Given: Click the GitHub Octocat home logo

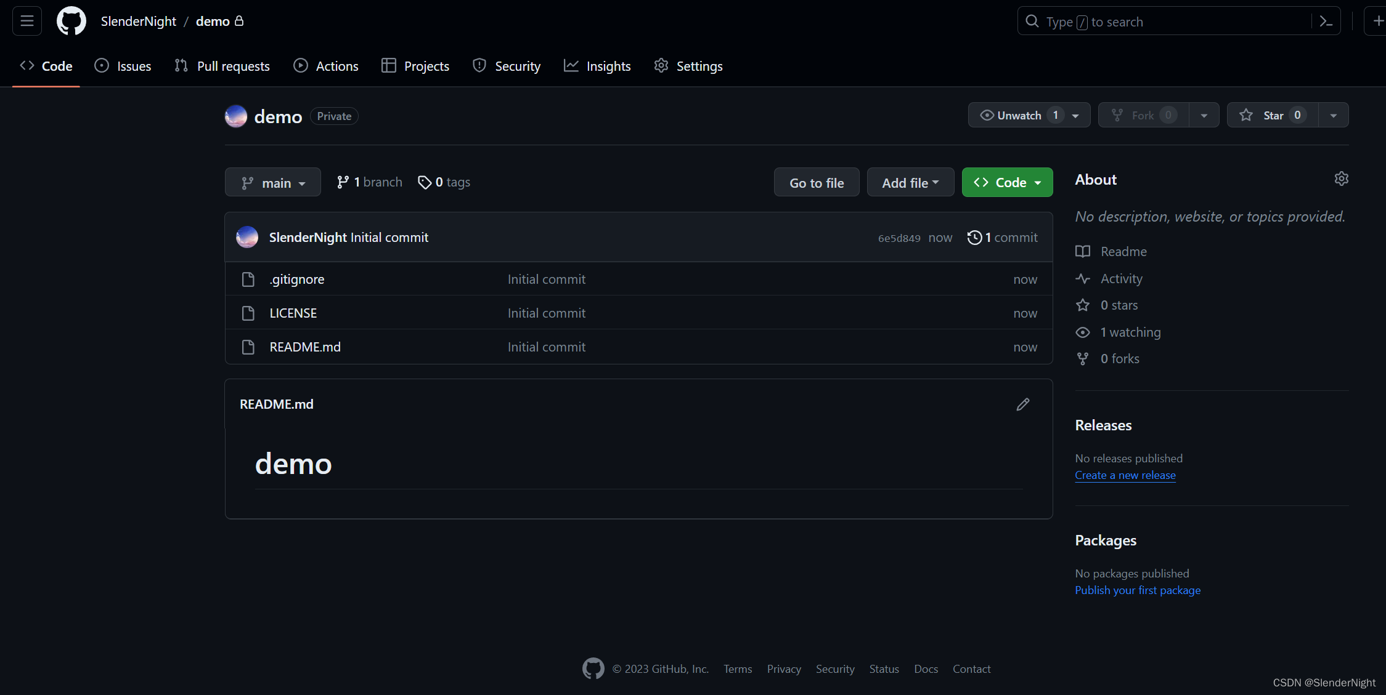Looking at the screenshot, I should click(71, 22).
